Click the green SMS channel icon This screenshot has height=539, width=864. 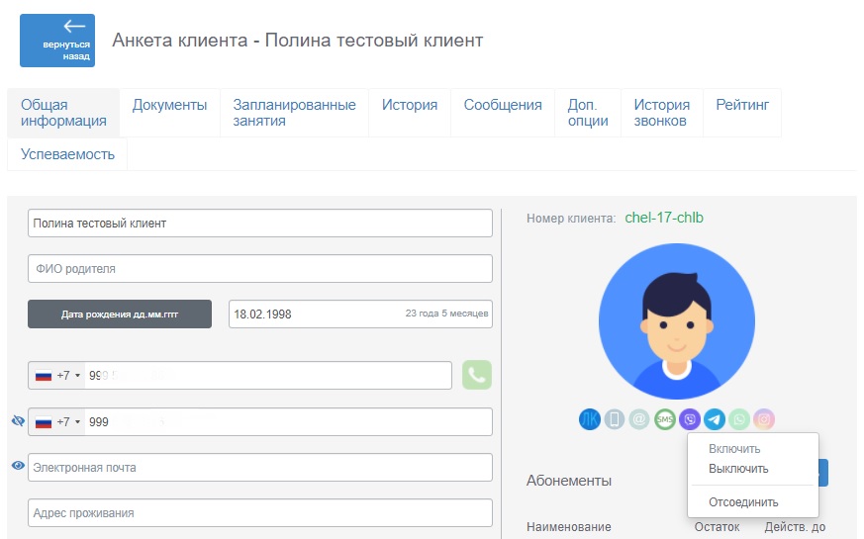[664, 419]
